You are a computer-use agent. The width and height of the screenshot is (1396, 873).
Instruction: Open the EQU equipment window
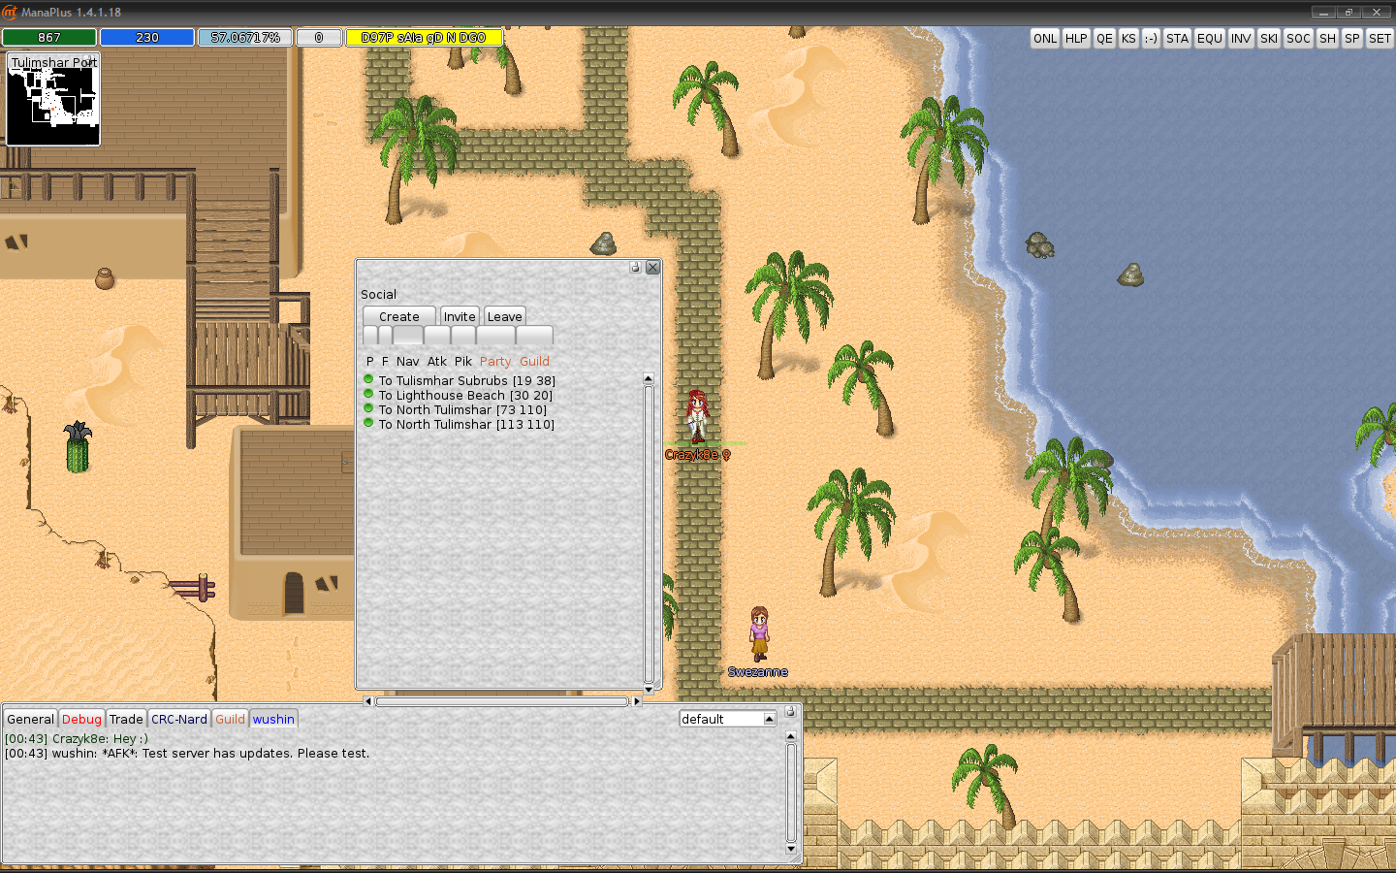click(x=1210, y=38)
